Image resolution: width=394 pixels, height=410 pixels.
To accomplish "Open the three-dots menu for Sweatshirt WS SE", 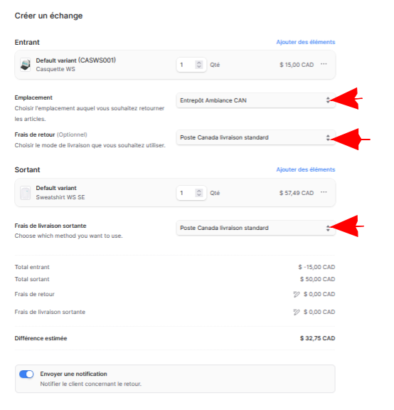I will [324, 192].
